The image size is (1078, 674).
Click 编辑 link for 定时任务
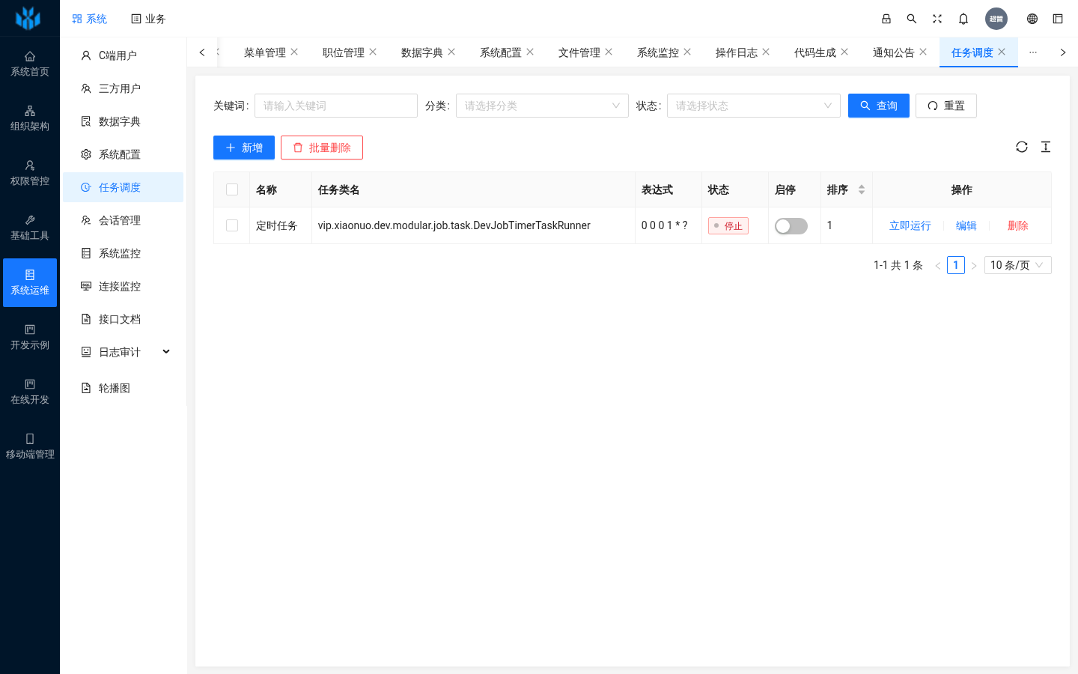pos(966,225)
